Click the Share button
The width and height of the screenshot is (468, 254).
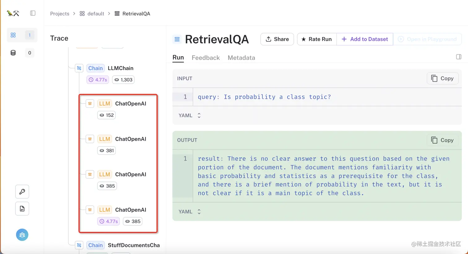coord(277,39)
